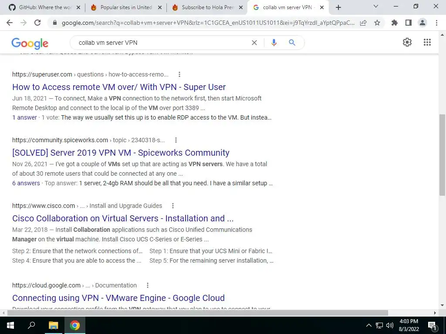
Task: Open Cisco Collaboration on Virtual Servers result
Action: click(x=123, y=218)
